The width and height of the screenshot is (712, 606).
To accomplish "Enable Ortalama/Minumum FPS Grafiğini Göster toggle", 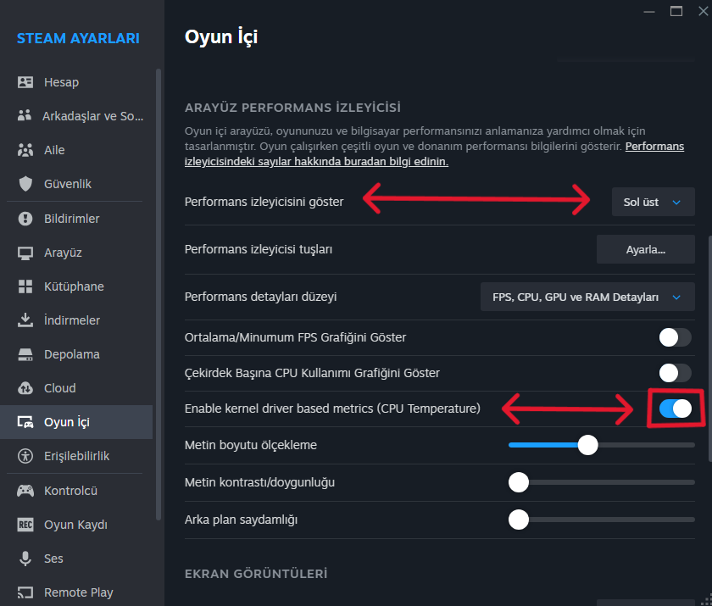I will tap(676, 337).
